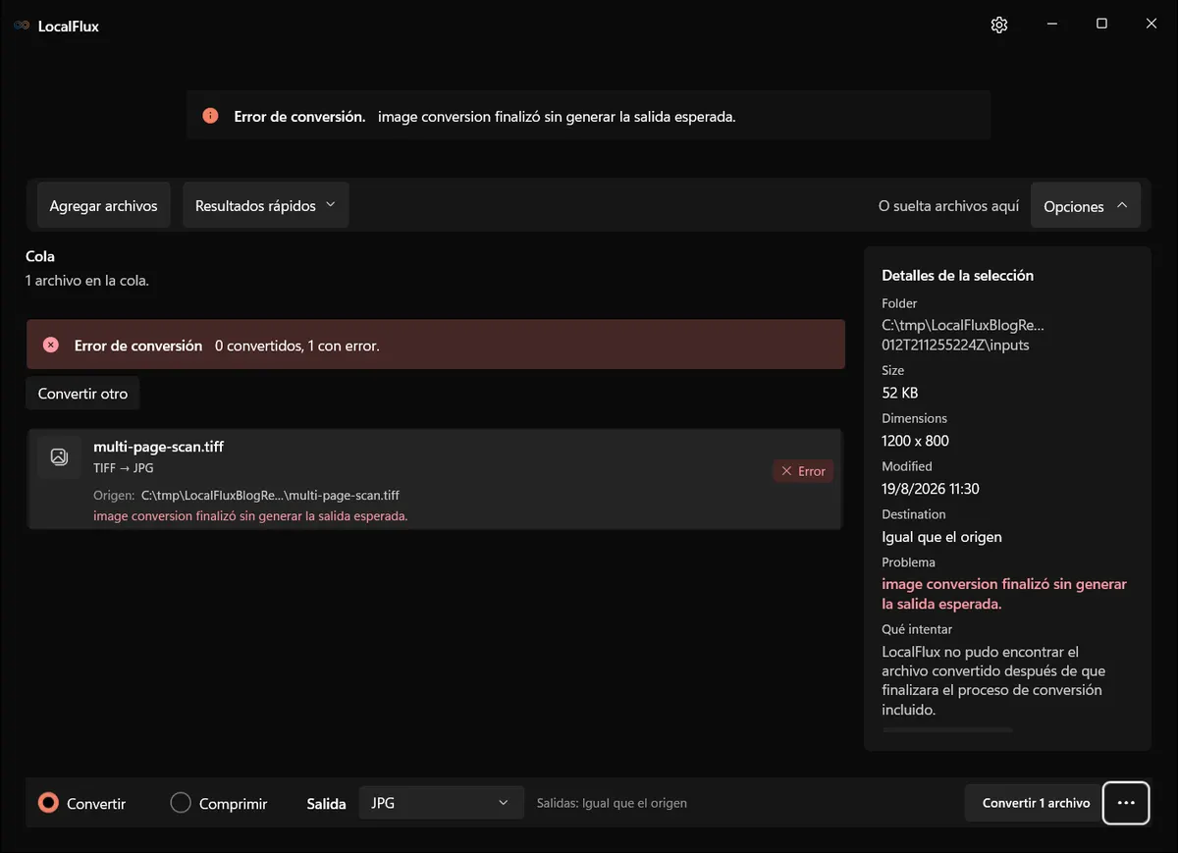
Task: Click the LocalFlux infinity logo icon
Action: point(22,26)
